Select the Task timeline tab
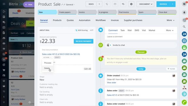Screen dimensions: 188x106 122,30
